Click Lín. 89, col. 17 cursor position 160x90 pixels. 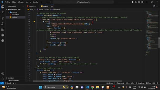[x=111, y=83]
